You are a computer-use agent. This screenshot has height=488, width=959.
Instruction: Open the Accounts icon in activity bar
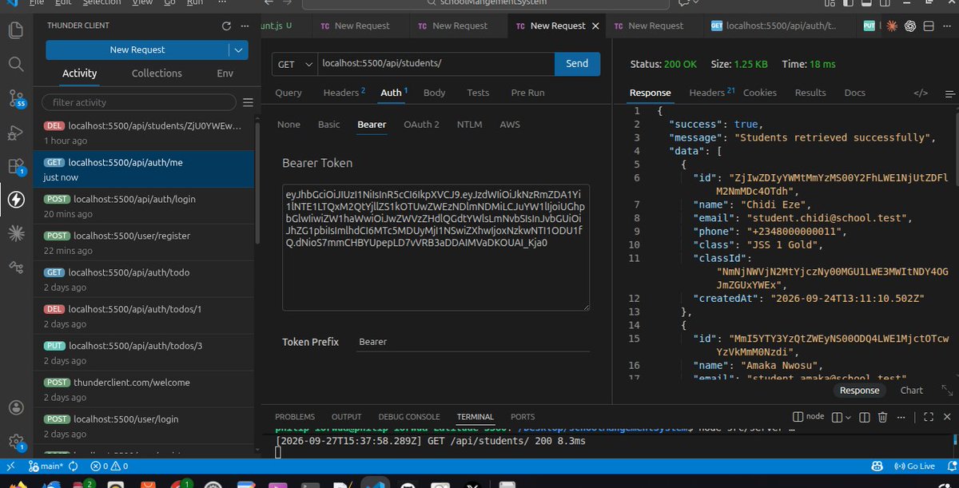pyautogui.click(x=16, y=407)
